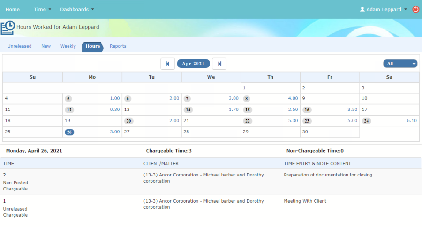Click the Mo column header
422x227 pixels.
click(x=92, y=77)
